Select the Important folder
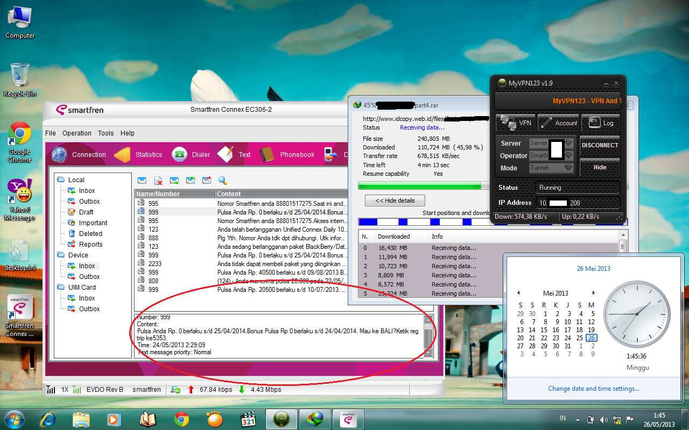Screen dimensions: 689x430 (93, 223)
